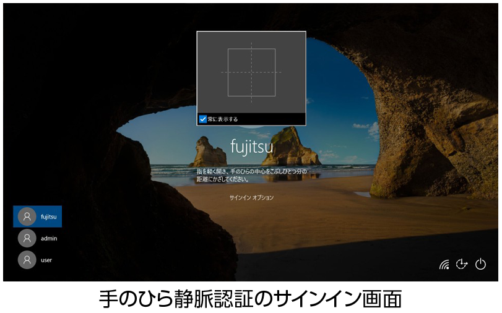This screenshot has width=502, height=313.
Task: Uncheck the 常に表示する checkbox
Action: click(203, 119)
